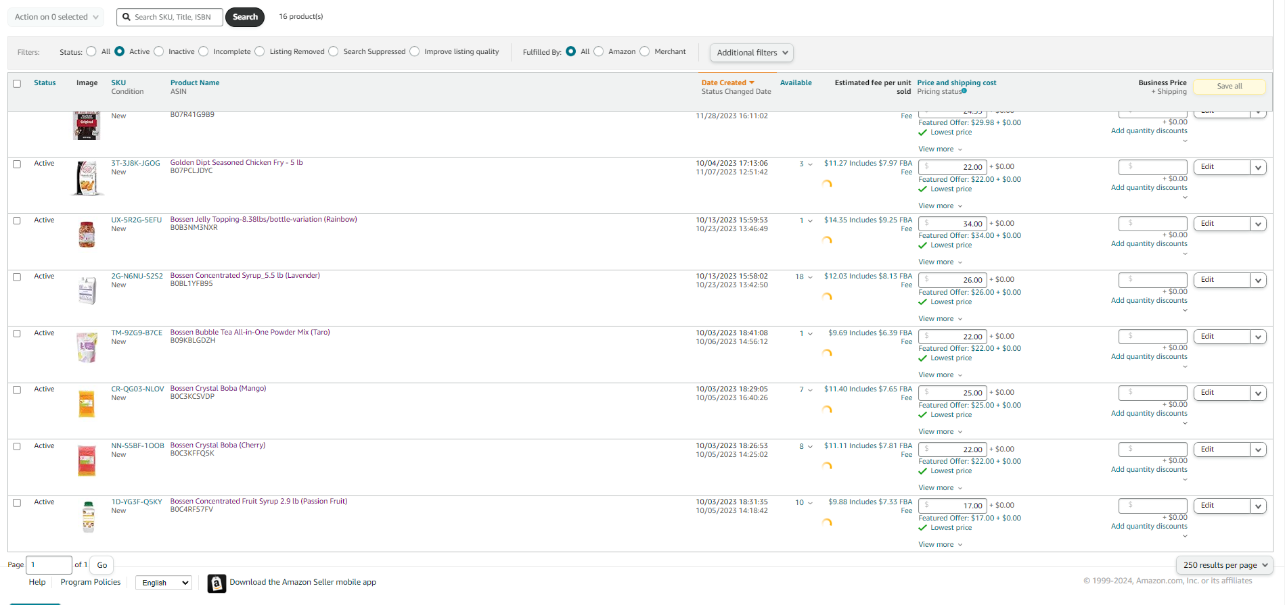Sort by the Available column header
The height and width of the screenshot is (605, 1285).
click(x=796, y=83)
